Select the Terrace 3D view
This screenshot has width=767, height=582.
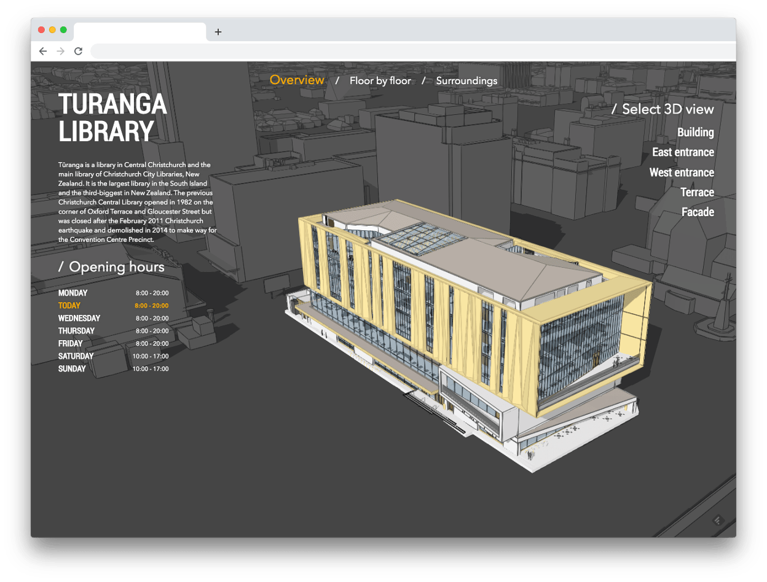tap(697, 192)
